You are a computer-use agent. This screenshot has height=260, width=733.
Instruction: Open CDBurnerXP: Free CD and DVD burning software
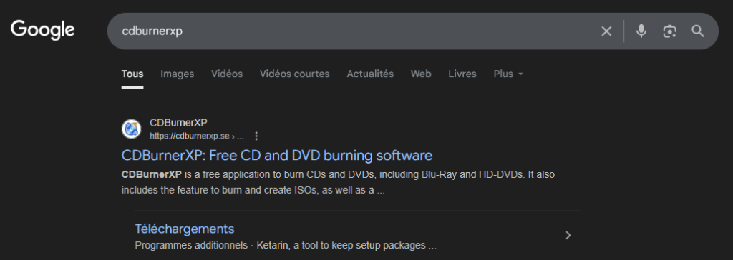277,156
